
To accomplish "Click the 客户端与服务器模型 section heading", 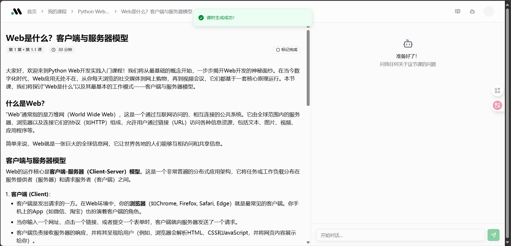I will (36, 161).
